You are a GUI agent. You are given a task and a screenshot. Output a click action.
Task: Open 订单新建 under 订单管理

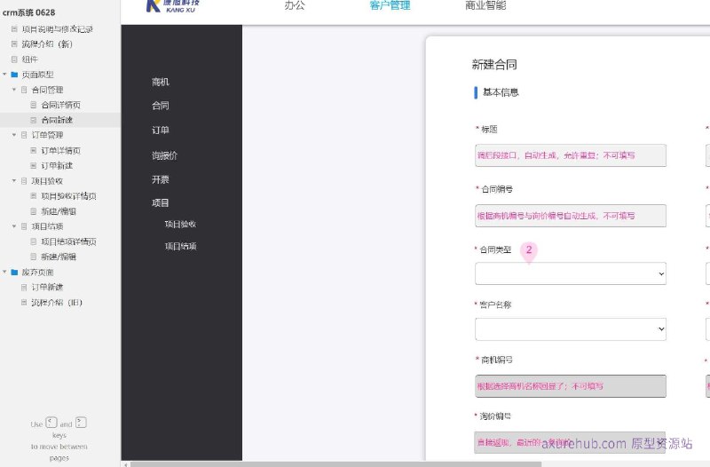tap(57, 166)
